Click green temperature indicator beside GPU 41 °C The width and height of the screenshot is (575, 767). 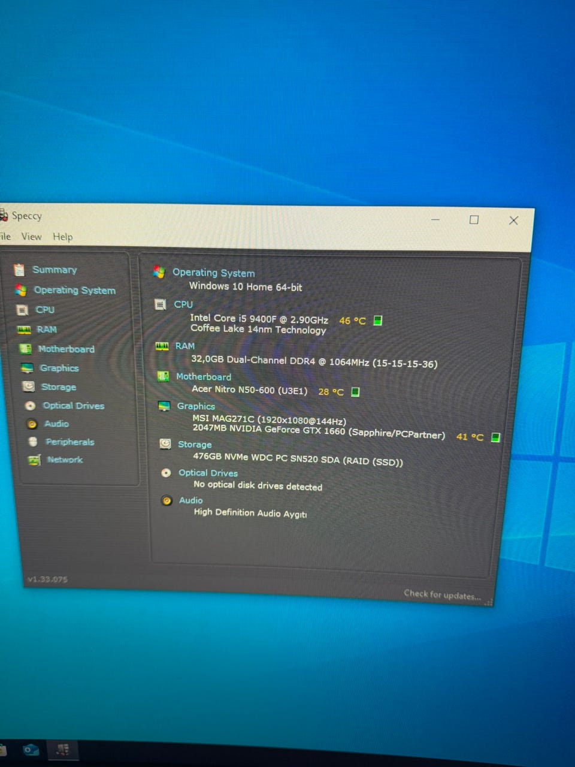coord(495,437)
